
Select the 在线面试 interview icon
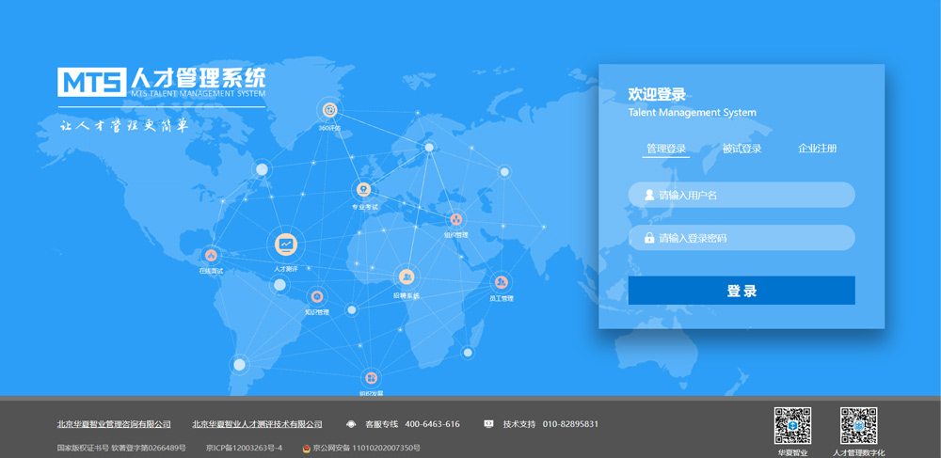point(211,256)
